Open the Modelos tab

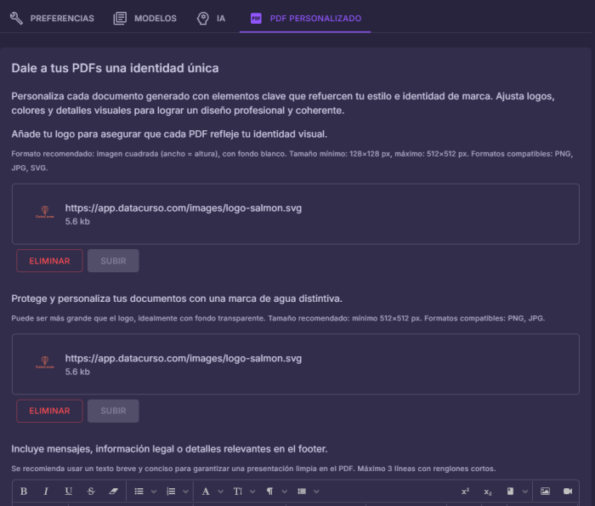pyautogui.click(x=145, y=18)
